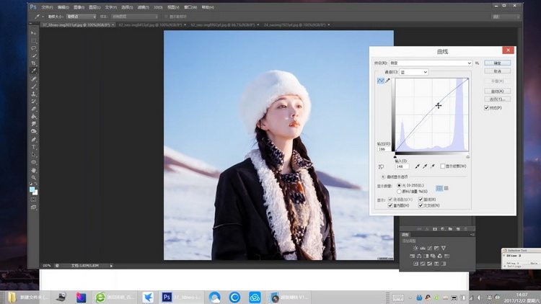The height and width of the screenshot is (304, 541).
Task: Select the Hand tool
Action: (x=33, y=170)
